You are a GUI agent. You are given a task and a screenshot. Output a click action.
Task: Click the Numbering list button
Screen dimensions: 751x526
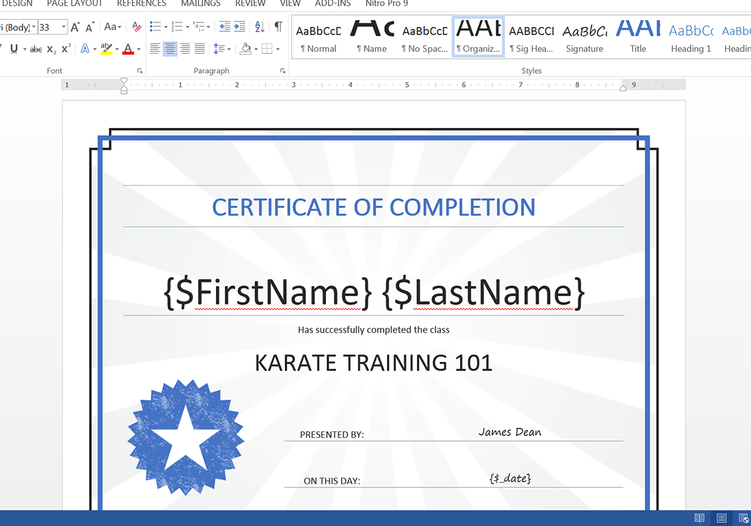click(176, 27)
